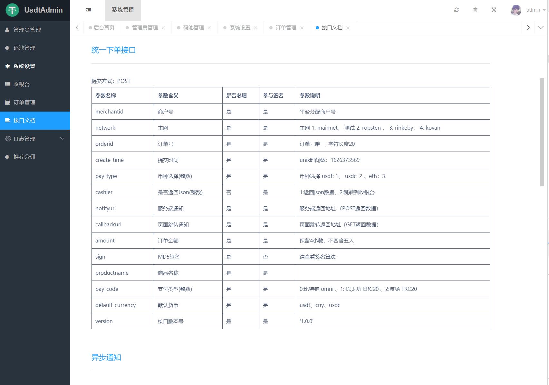Click the sidebar collapse hamburger icon

click(89, 10)
